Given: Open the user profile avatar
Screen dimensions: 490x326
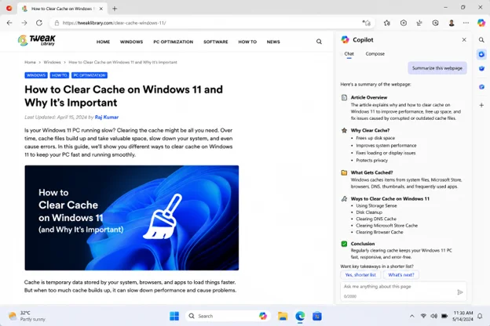Looking at the screenshot, I should (452, 23).
